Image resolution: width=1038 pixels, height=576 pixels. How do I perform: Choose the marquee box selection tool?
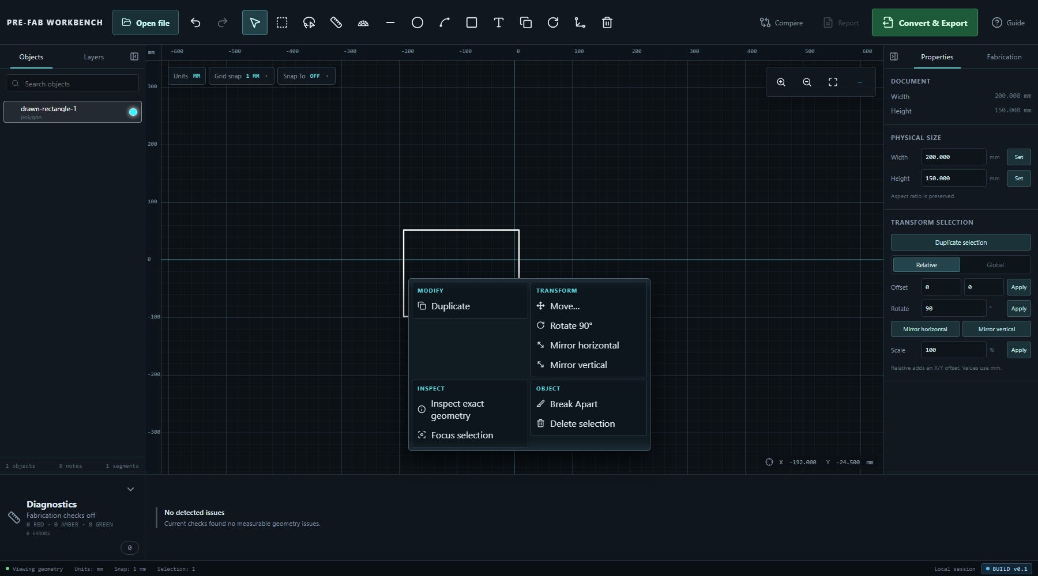point(282,22)
